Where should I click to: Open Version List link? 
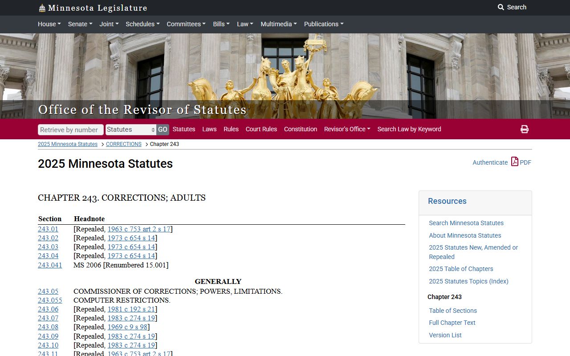(445, 335)
